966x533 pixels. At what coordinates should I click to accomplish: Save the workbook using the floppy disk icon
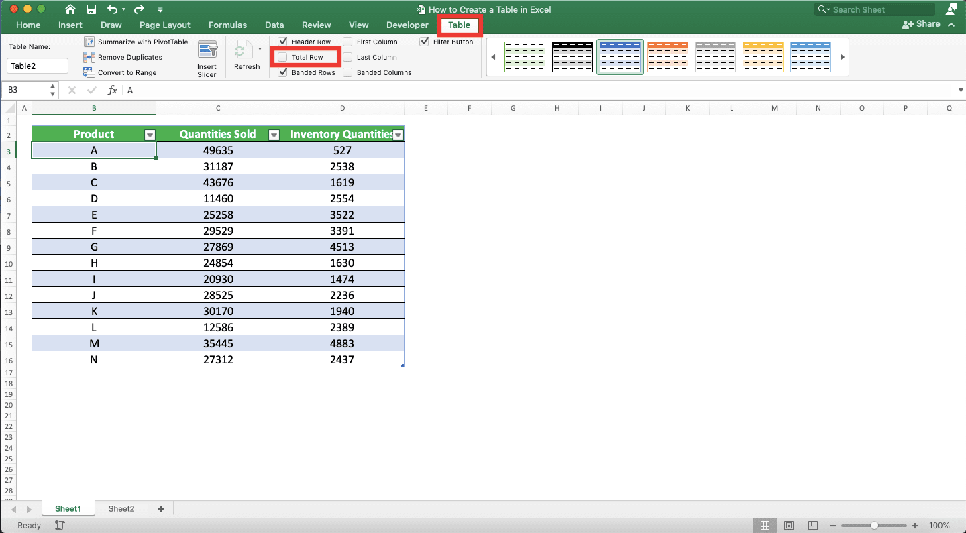[91, 9]
